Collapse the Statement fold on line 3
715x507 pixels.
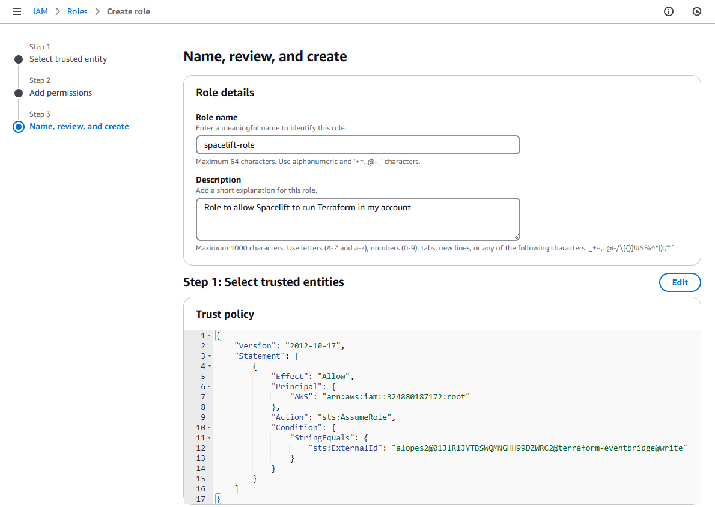209,356
